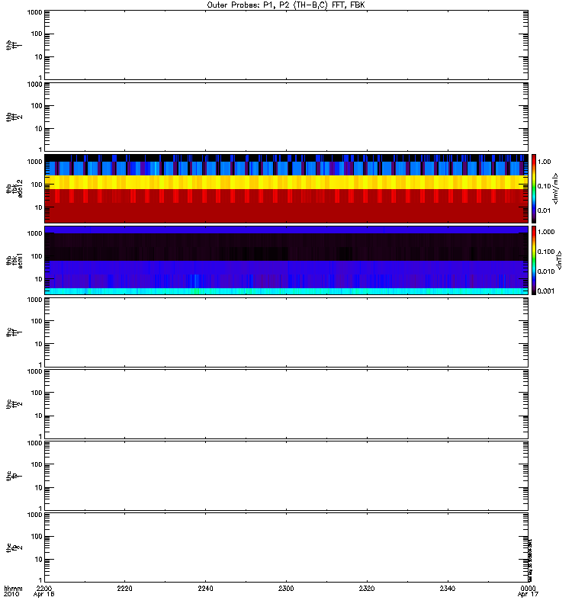Select the "thc fff 1" panel axis label
The height and width of the screenshot is (610, 572).
coord(14,332)
